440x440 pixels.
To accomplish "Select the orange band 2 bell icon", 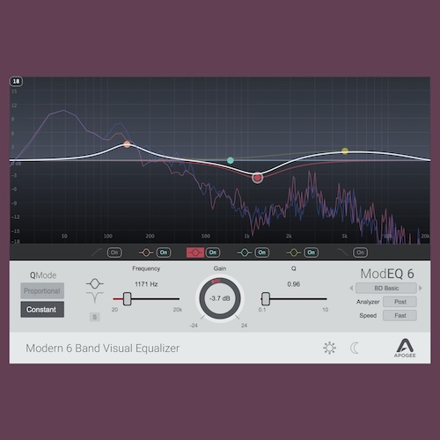I will tap(146, 253).
